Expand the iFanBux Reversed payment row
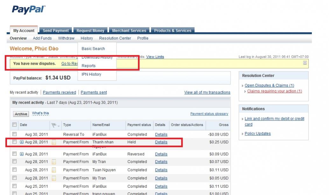This screenshot has width=329, height=195. click(x=22, y=154)
